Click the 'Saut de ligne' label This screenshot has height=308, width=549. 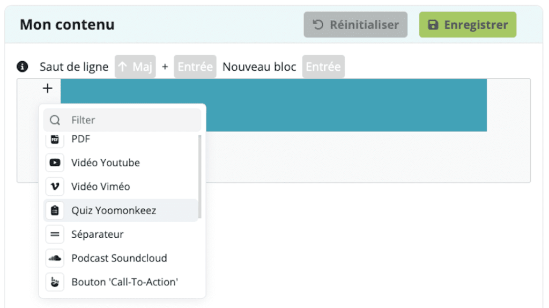74,67
